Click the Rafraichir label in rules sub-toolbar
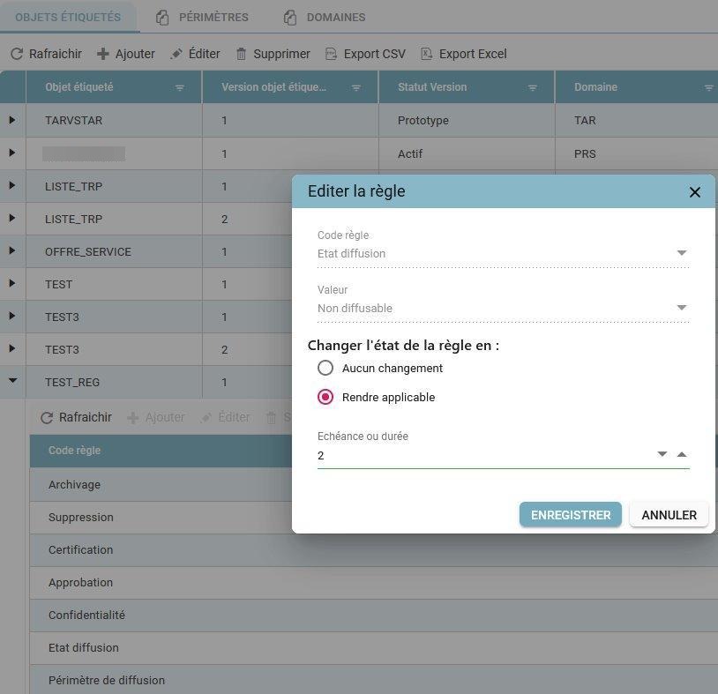 pyautogui.click(x=86, y=417)
